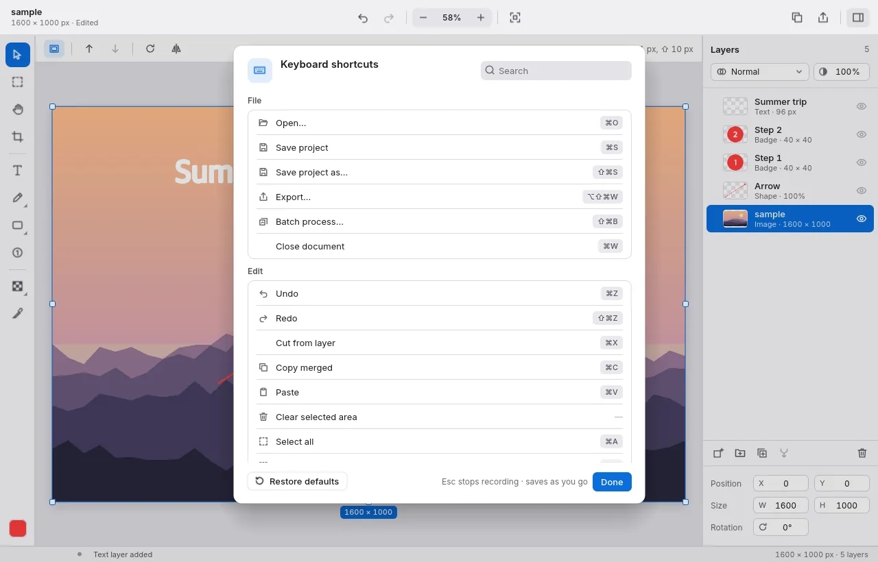Screen dimensions: 878x562
Task: Click the Redo icon in top bar
Action: tap(389, 18)
